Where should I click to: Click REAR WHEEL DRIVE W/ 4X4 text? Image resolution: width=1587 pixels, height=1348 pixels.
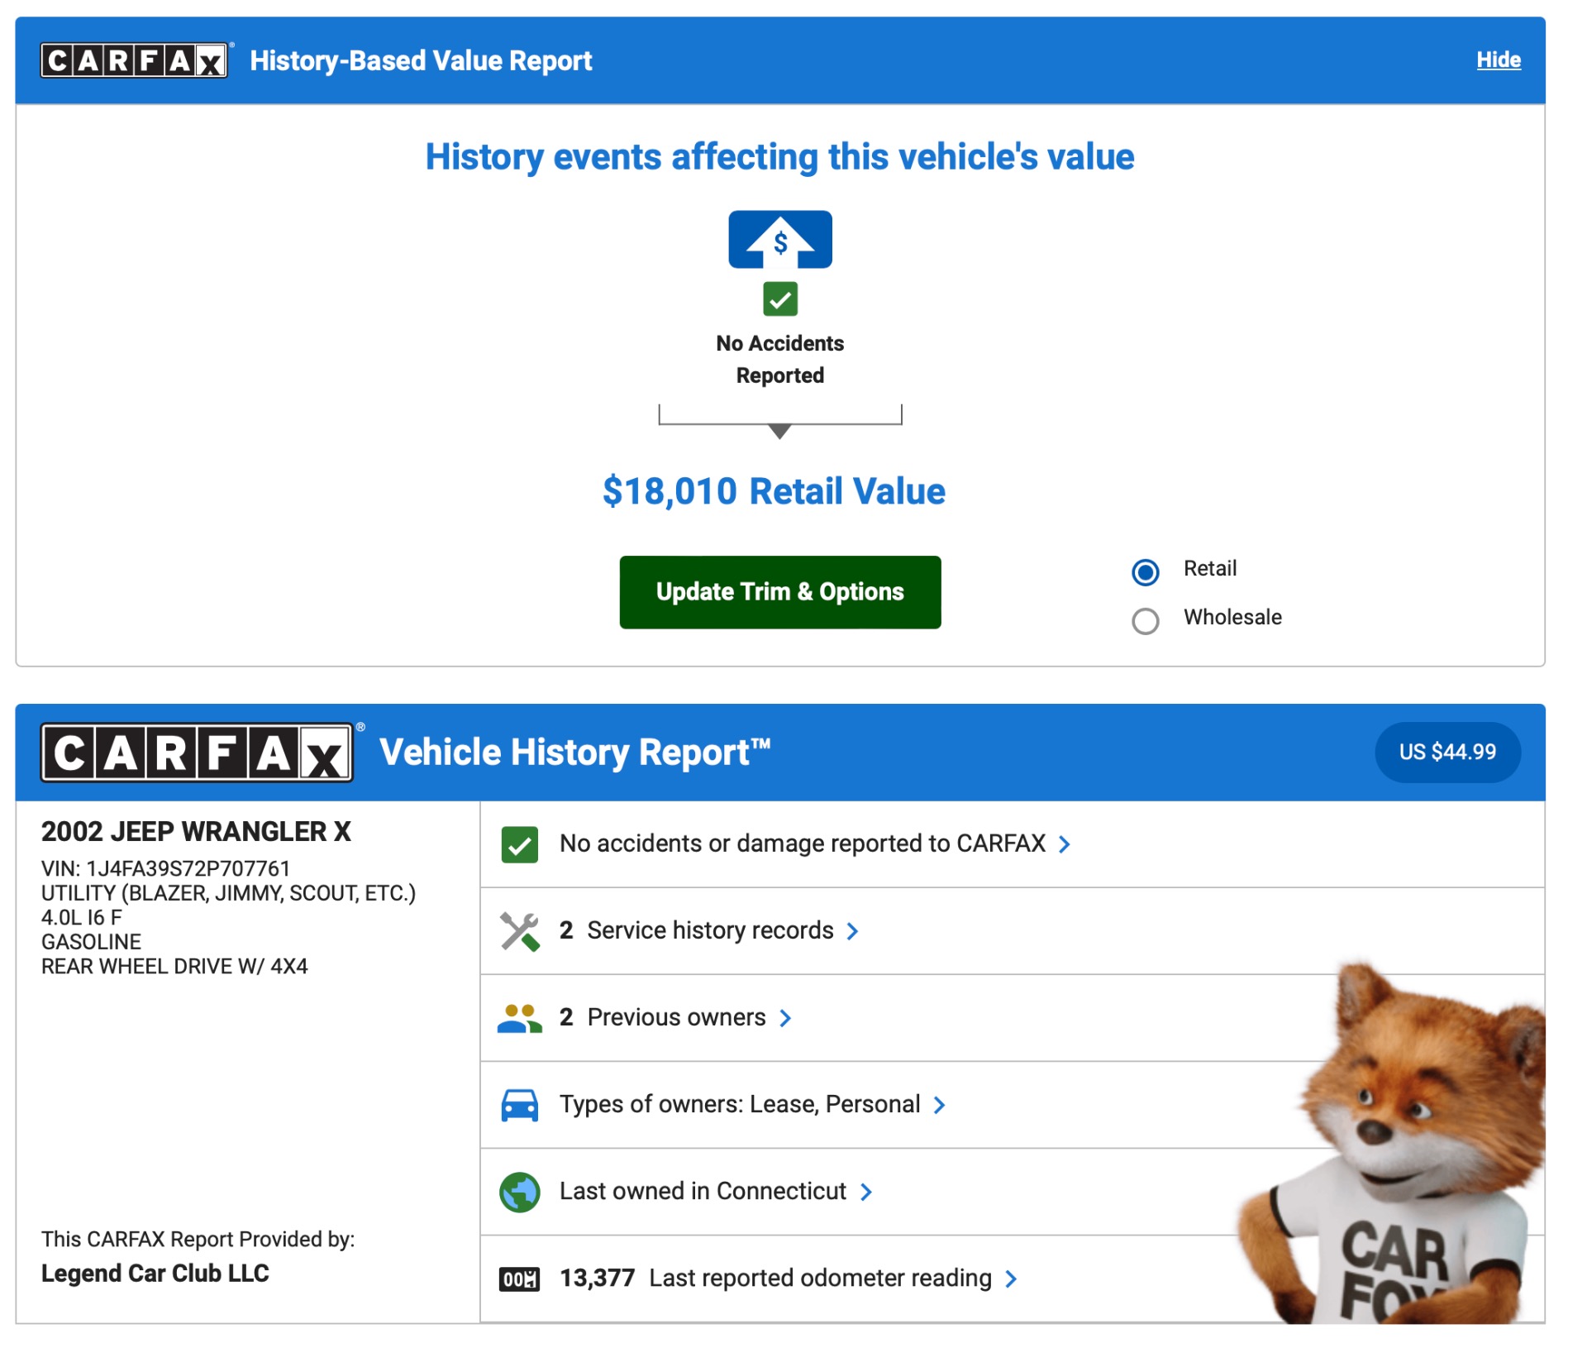coord(174,967)
